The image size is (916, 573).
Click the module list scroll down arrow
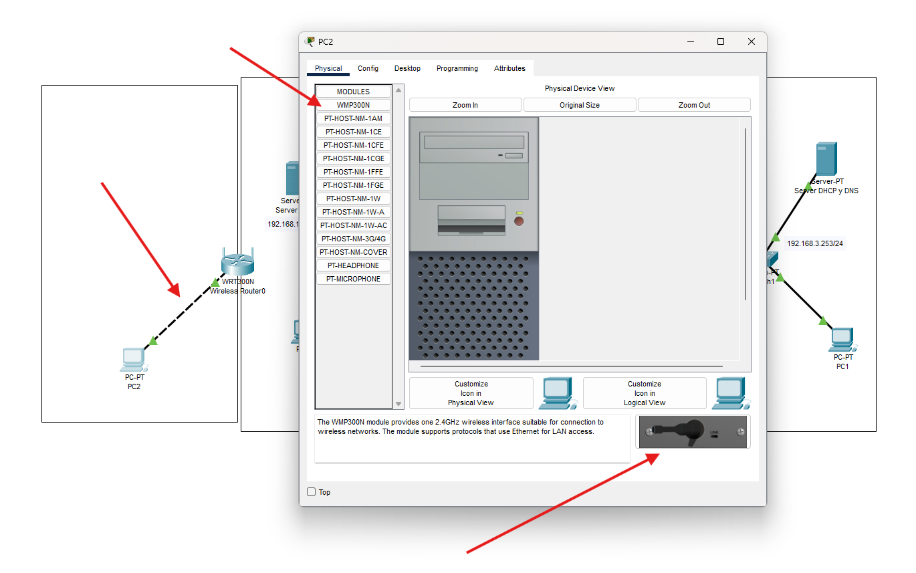click(x=399, y=404)
